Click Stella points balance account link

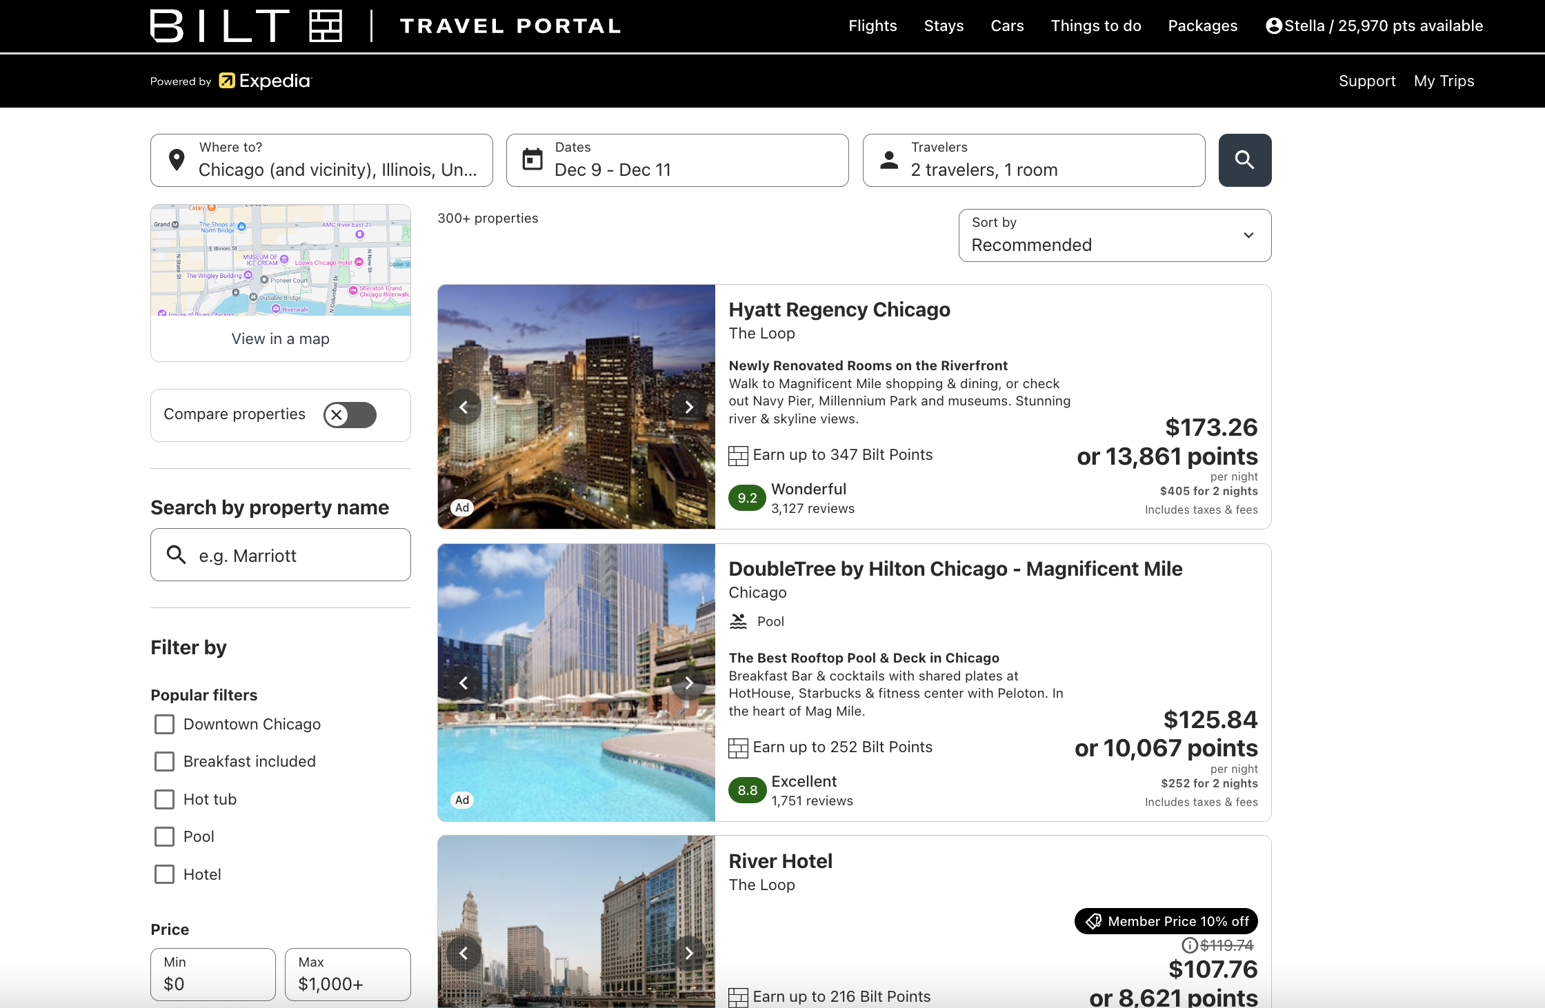point(1374,26)
